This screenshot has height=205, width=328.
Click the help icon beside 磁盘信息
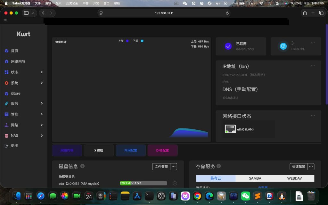(x=83, y=166)
